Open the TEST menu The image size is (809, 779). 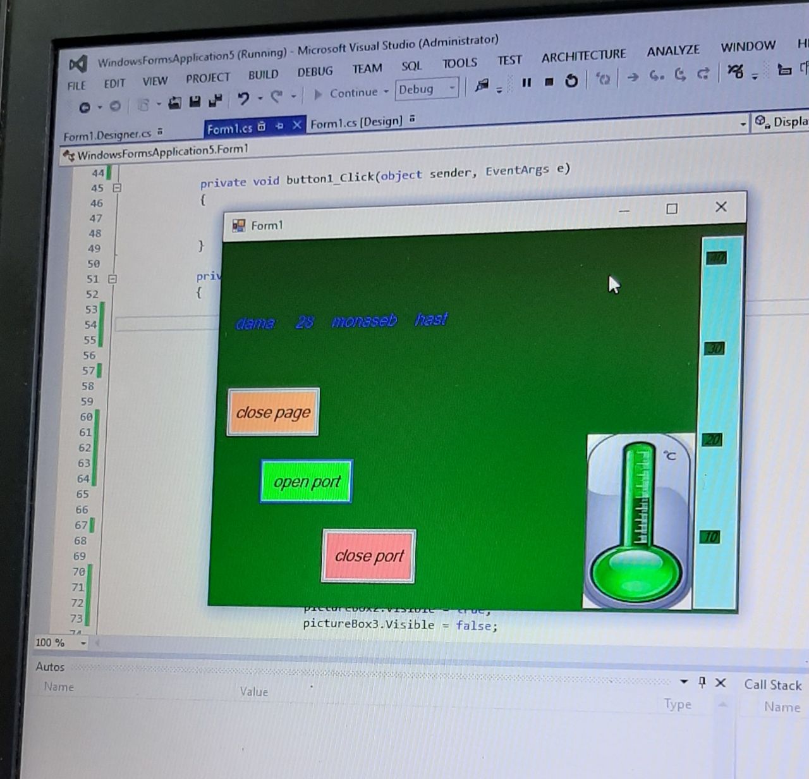pos(509,60)
